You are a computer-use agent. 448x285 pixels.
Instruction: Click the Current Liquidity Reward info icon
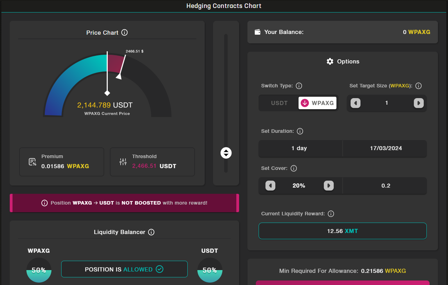pyautogui.click(x=331, y=214)
